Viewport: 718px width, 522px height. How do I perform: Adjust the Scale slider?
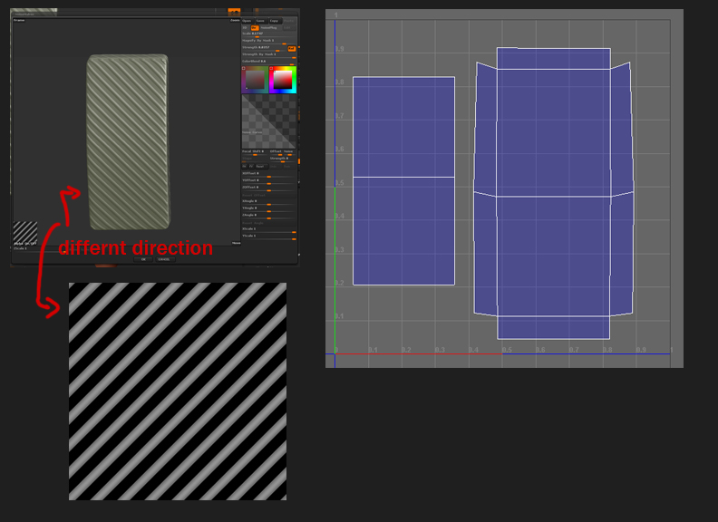click(x=268, y=34)
